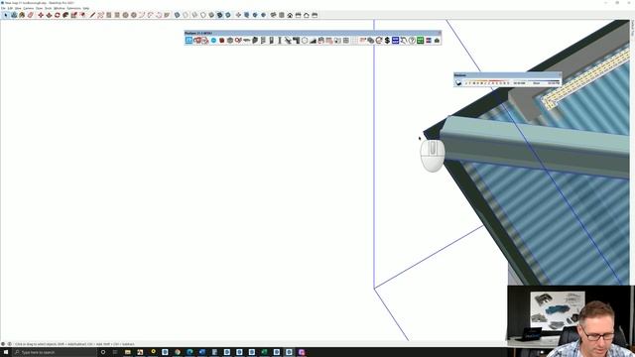Open the Extensions menu

point(73,8)
